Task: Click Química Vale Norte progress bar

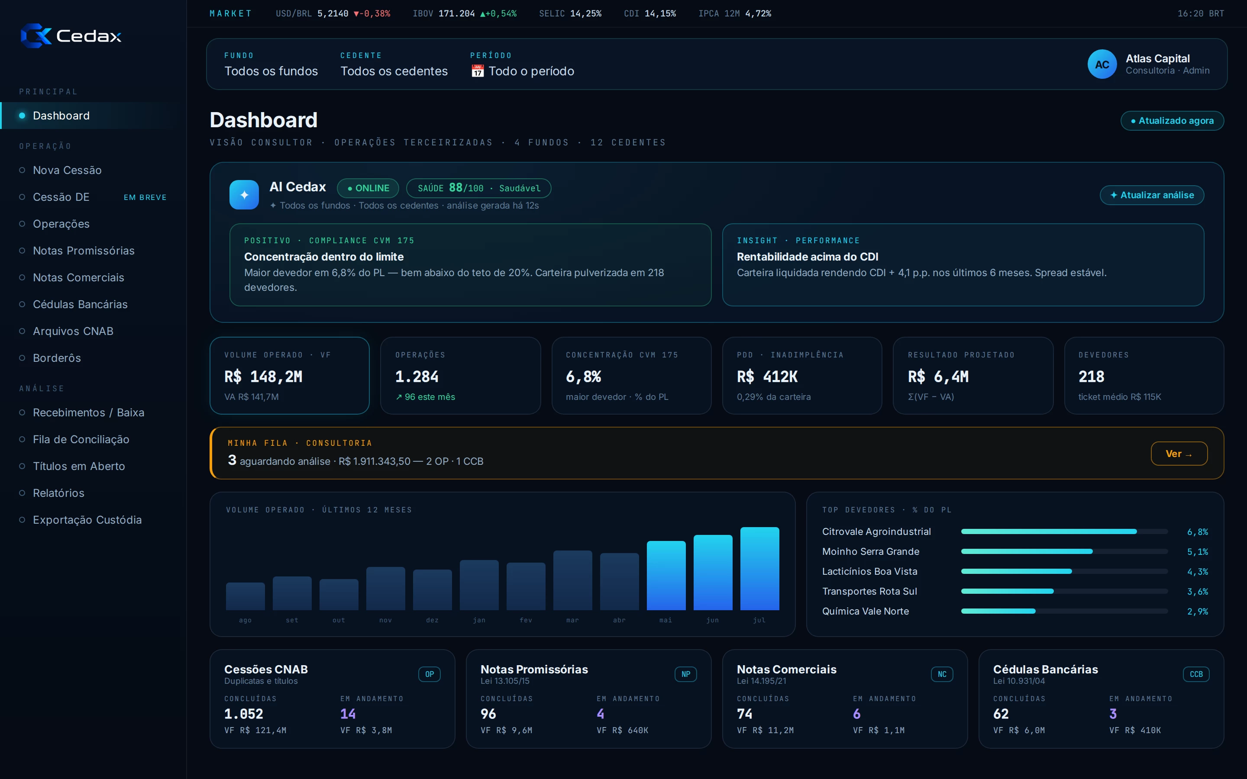Action: [1064, 611]
